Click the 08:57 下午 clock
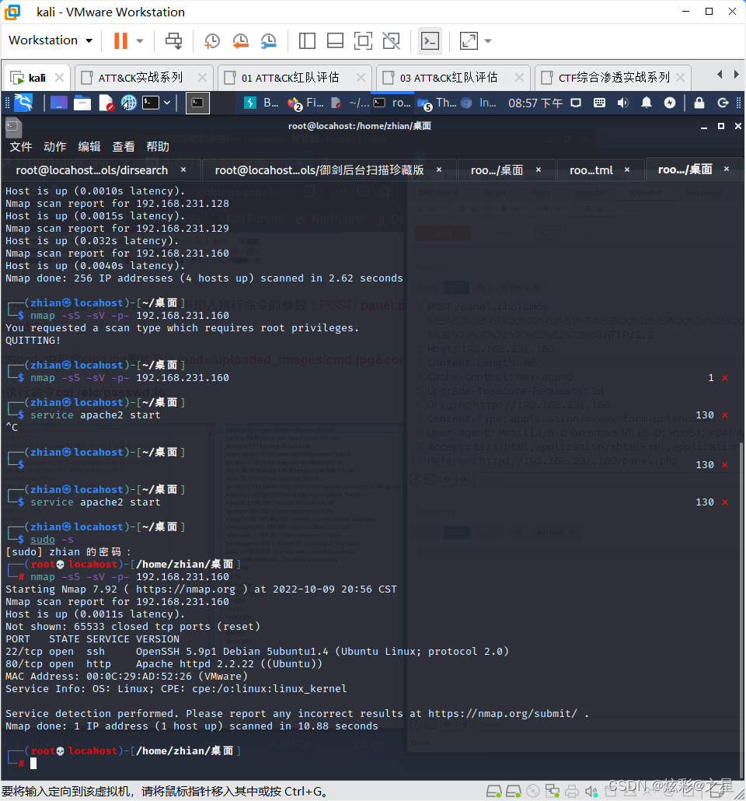This screenshot has height=801, width=746. click(x=535, y=103)
